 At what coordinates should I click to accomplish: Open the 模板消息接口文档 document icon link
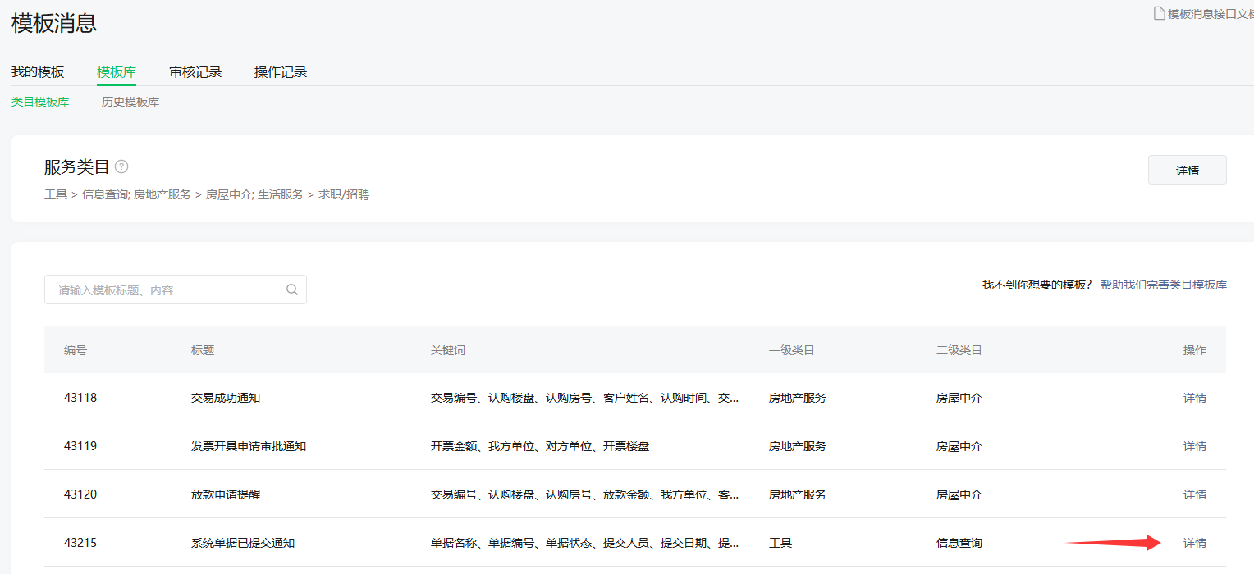click(x=1159, y=13)
